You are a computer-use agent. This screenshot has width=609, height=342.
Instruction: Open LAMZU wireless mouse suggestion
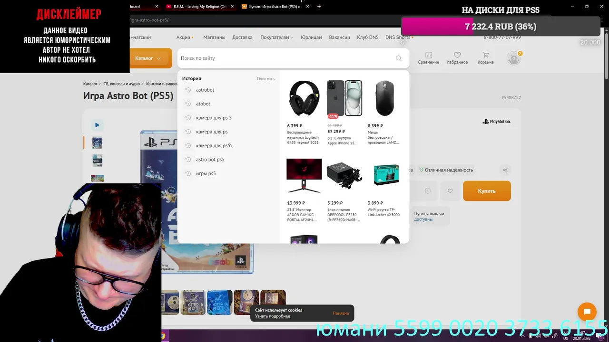[x=384, y=113]
